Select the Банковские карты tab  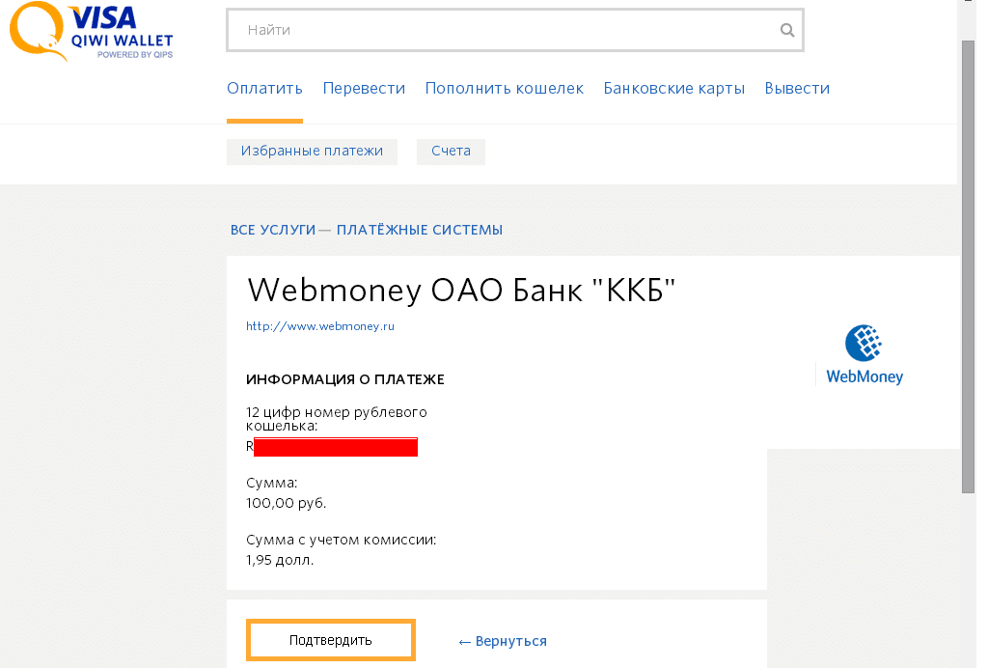tap(673, 89)
